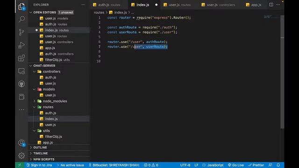Open Explorer views and more actions menu
Viewport: 299px width, 168px height.
coord(83,5)
